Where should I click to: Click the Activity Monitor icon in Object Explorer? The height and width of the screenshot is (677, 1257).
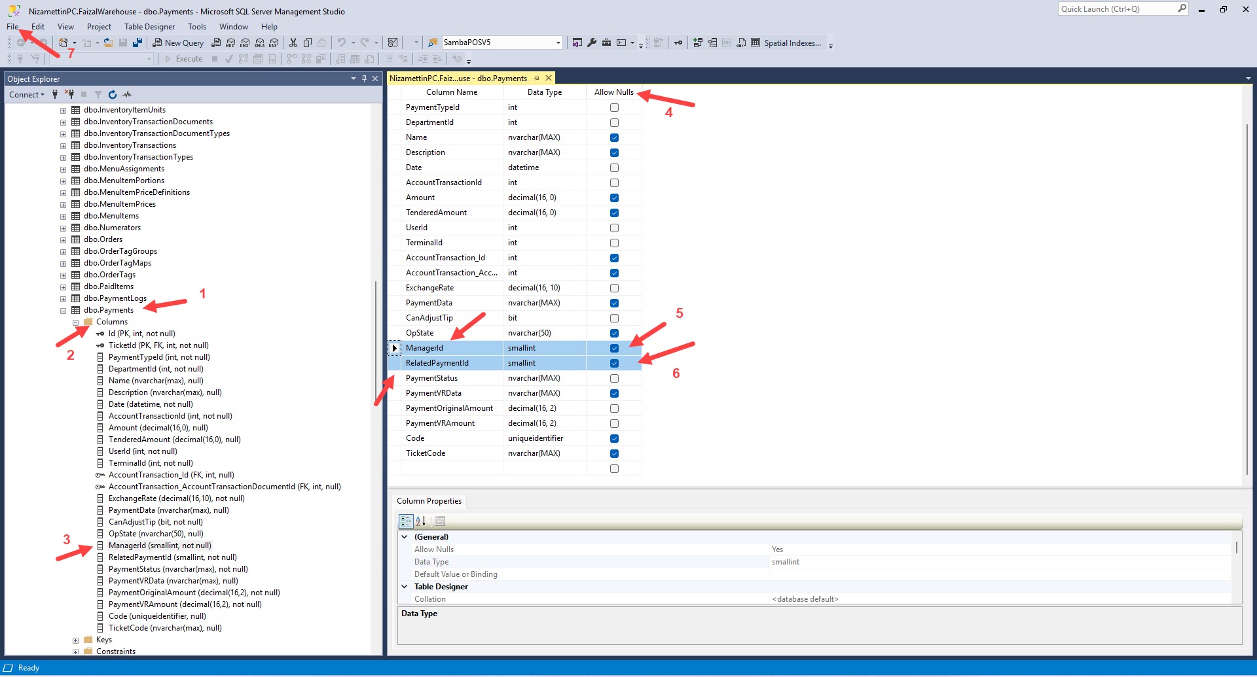coord(127,95)
